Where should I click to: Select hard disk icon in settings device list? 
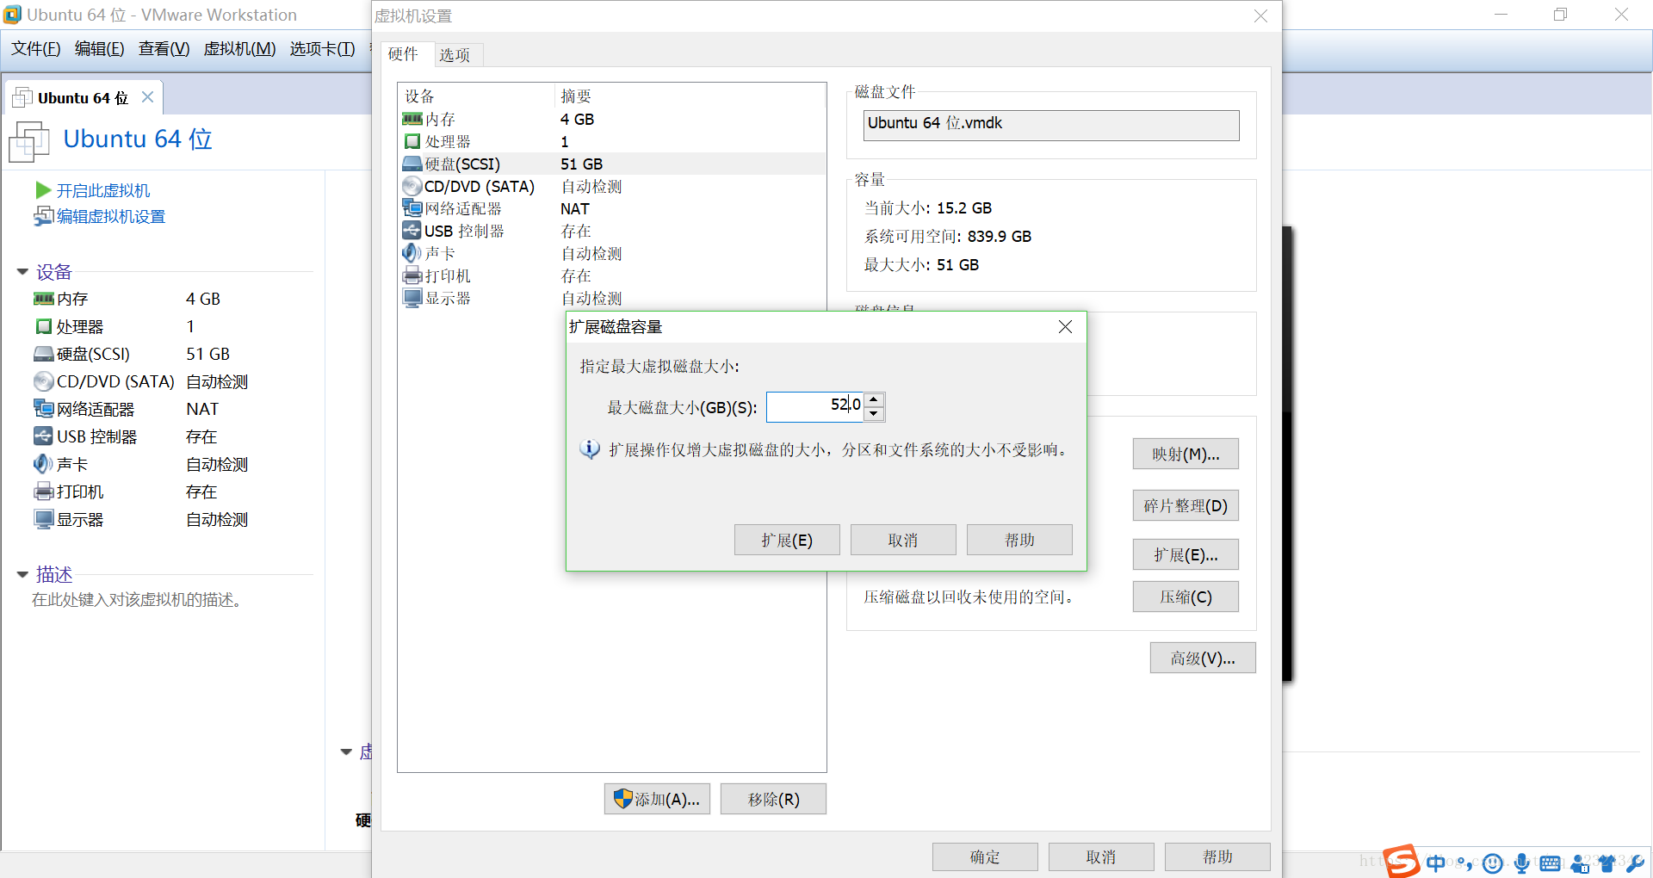(412, 164)
